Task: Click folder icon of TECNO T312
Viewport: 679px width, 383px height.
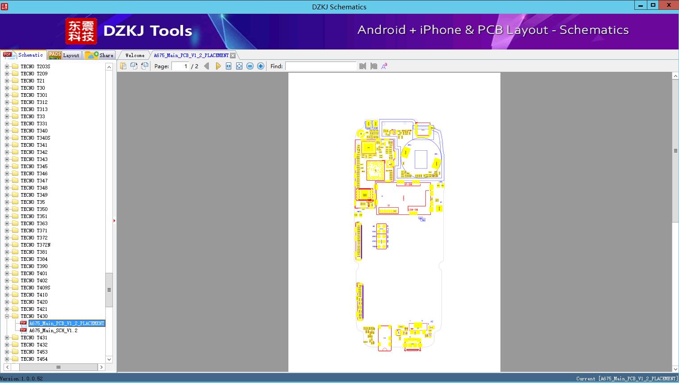Action: click(x=15, y=102)
